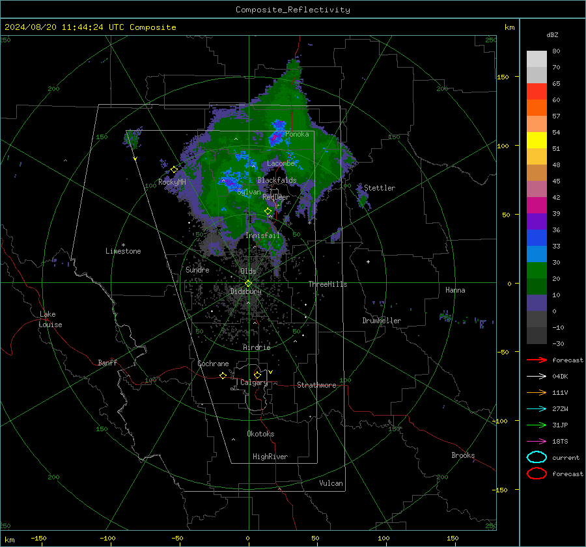This screenshot has height=547, width=586.
Task: Click the RedDeer city label
Action: pos(276,197)
